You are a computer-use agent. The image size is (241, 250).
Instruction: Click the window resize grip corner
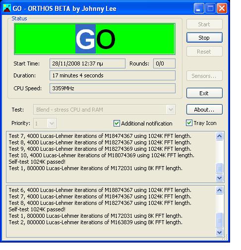click(225, 237)
